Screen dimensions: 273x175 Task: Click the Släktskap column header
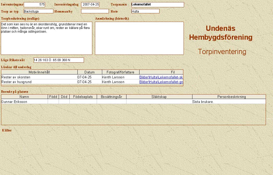point(159,97)
